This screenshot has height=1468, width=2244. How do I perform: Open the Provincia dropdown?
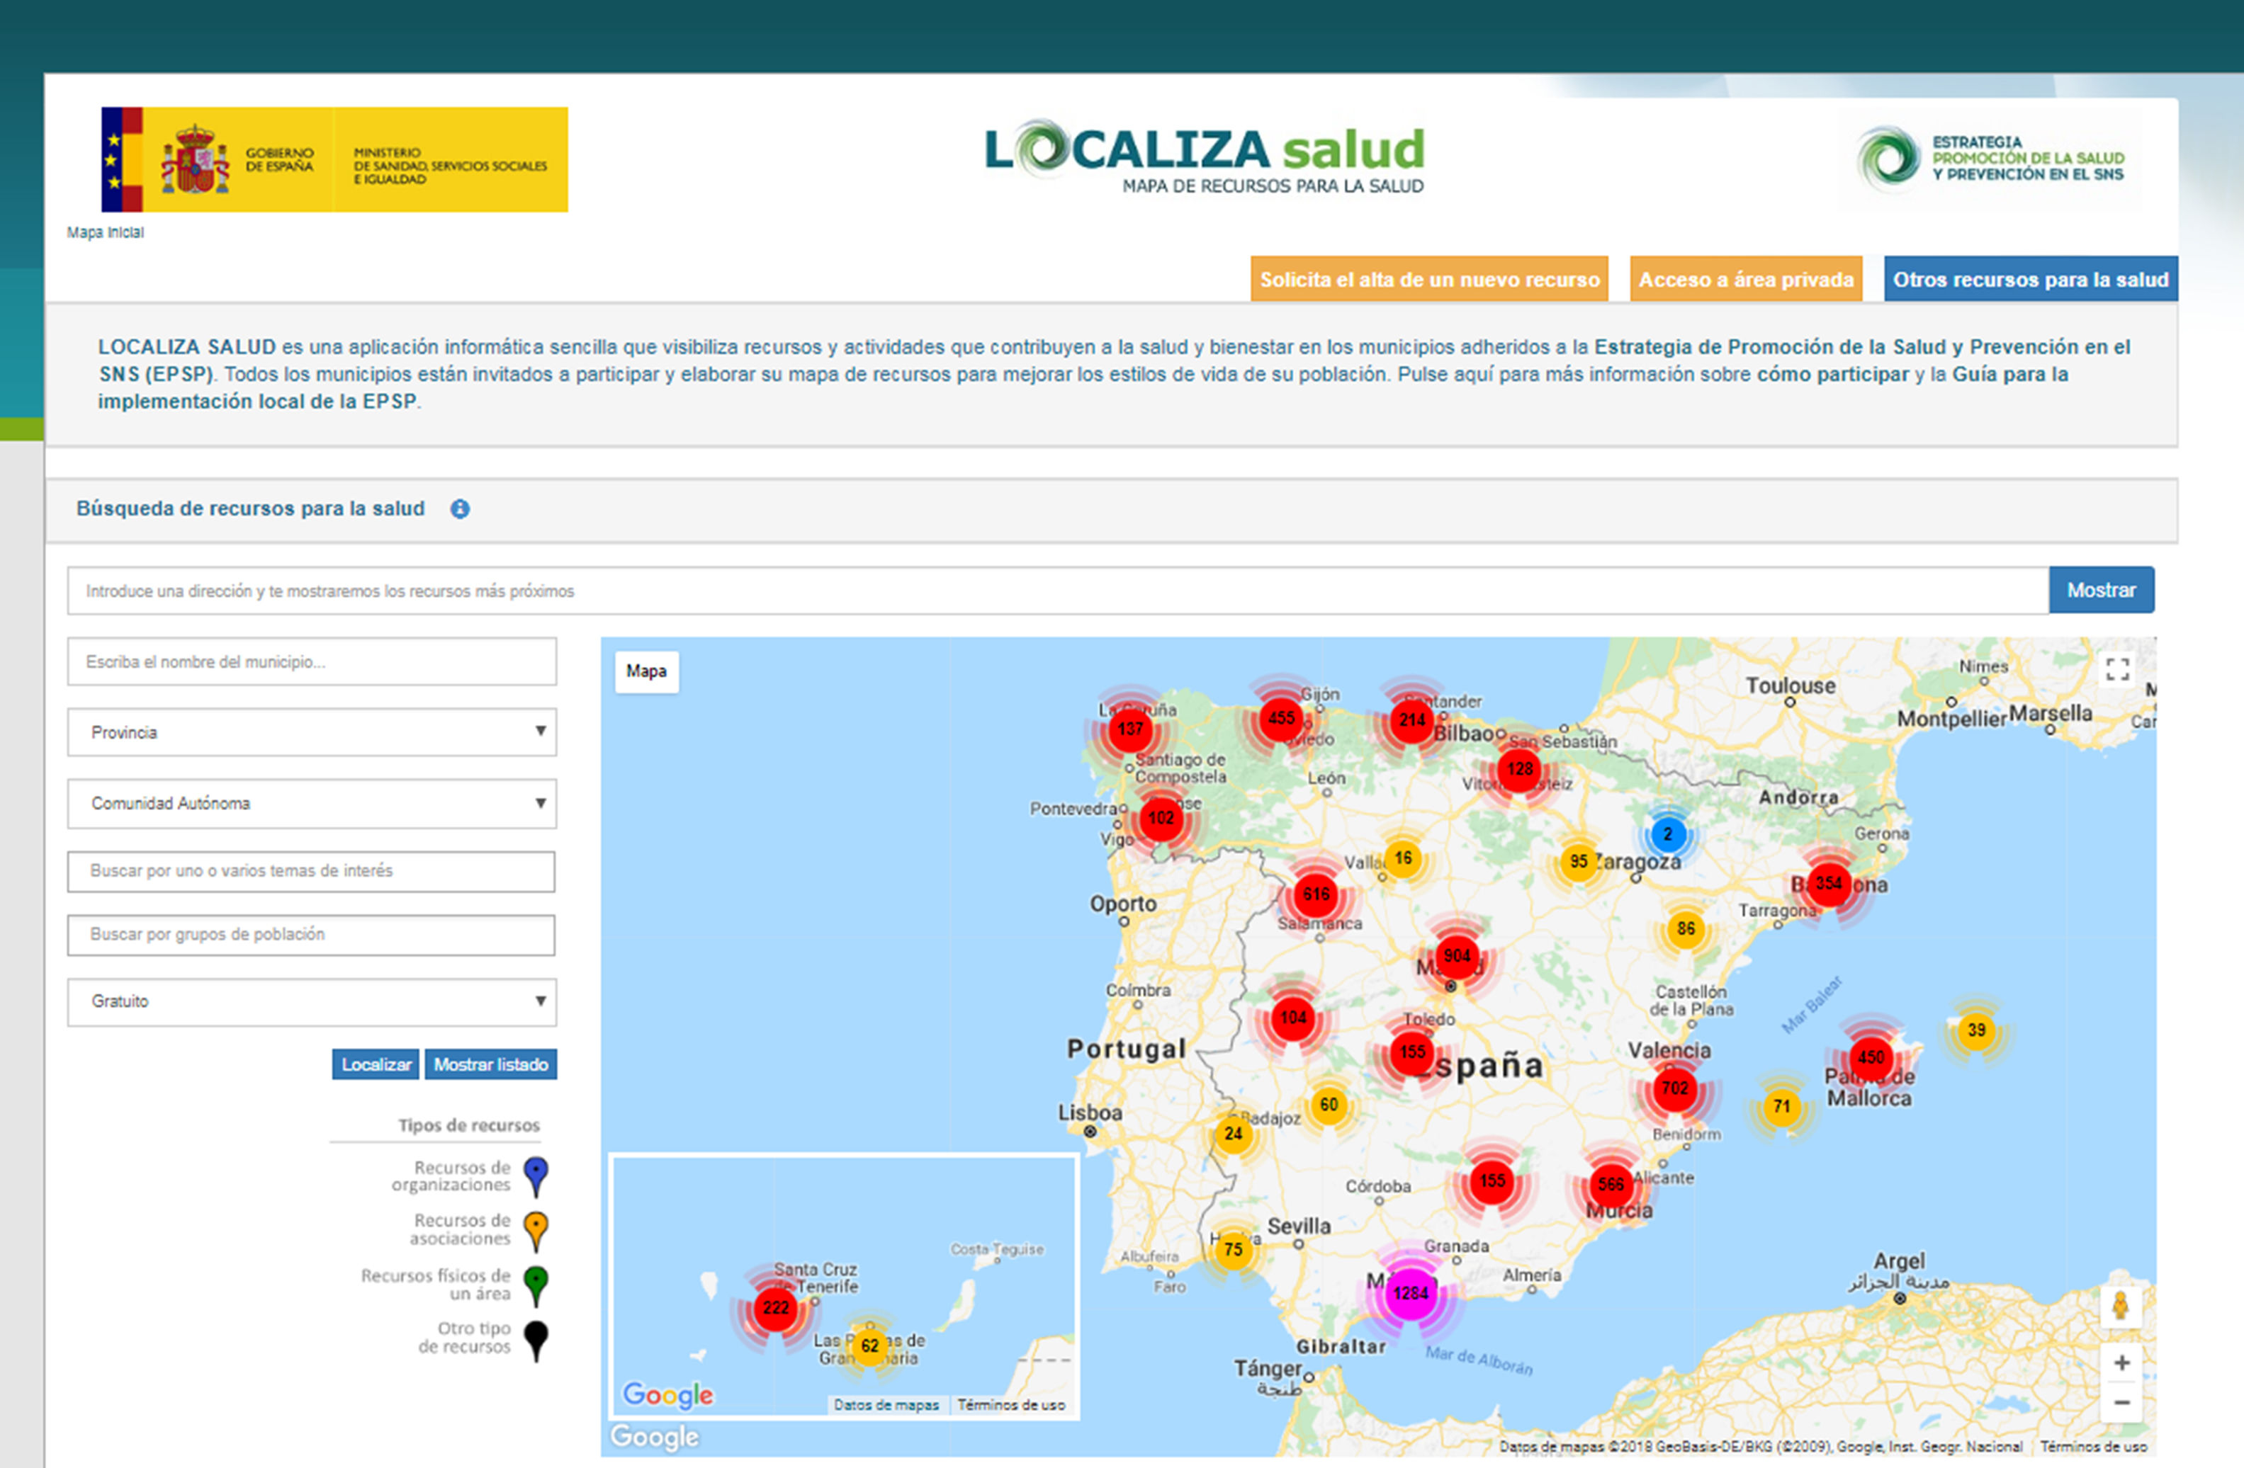tap(311, 732)
